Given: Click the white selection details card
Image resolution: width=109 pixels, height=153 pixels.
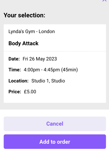Looking at the screenshot, I should [x=55, y=64].
